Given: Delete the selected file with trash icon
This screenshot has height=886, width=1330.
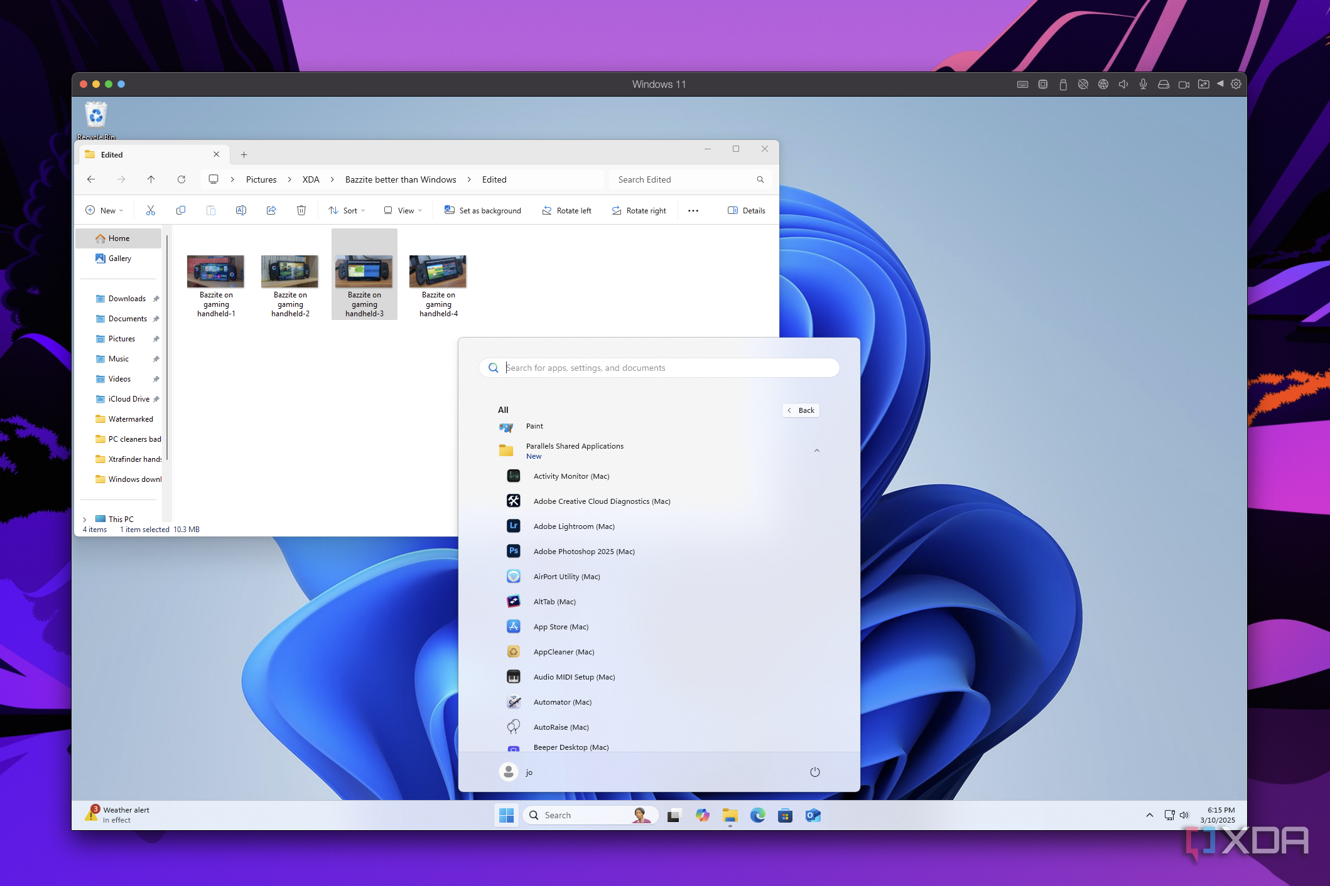Looking at the screenshot, I should coord(301,210).
